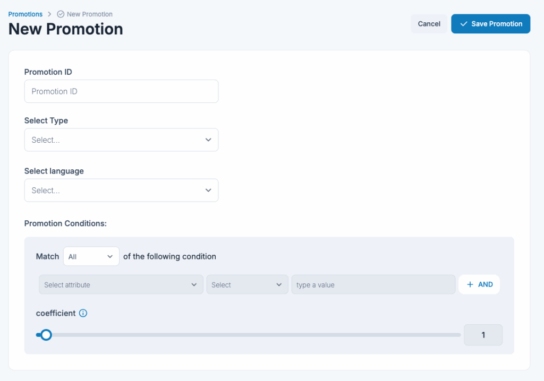Click the plus icon in AND button
Screen dimensions: 544x381
point(470,284)
